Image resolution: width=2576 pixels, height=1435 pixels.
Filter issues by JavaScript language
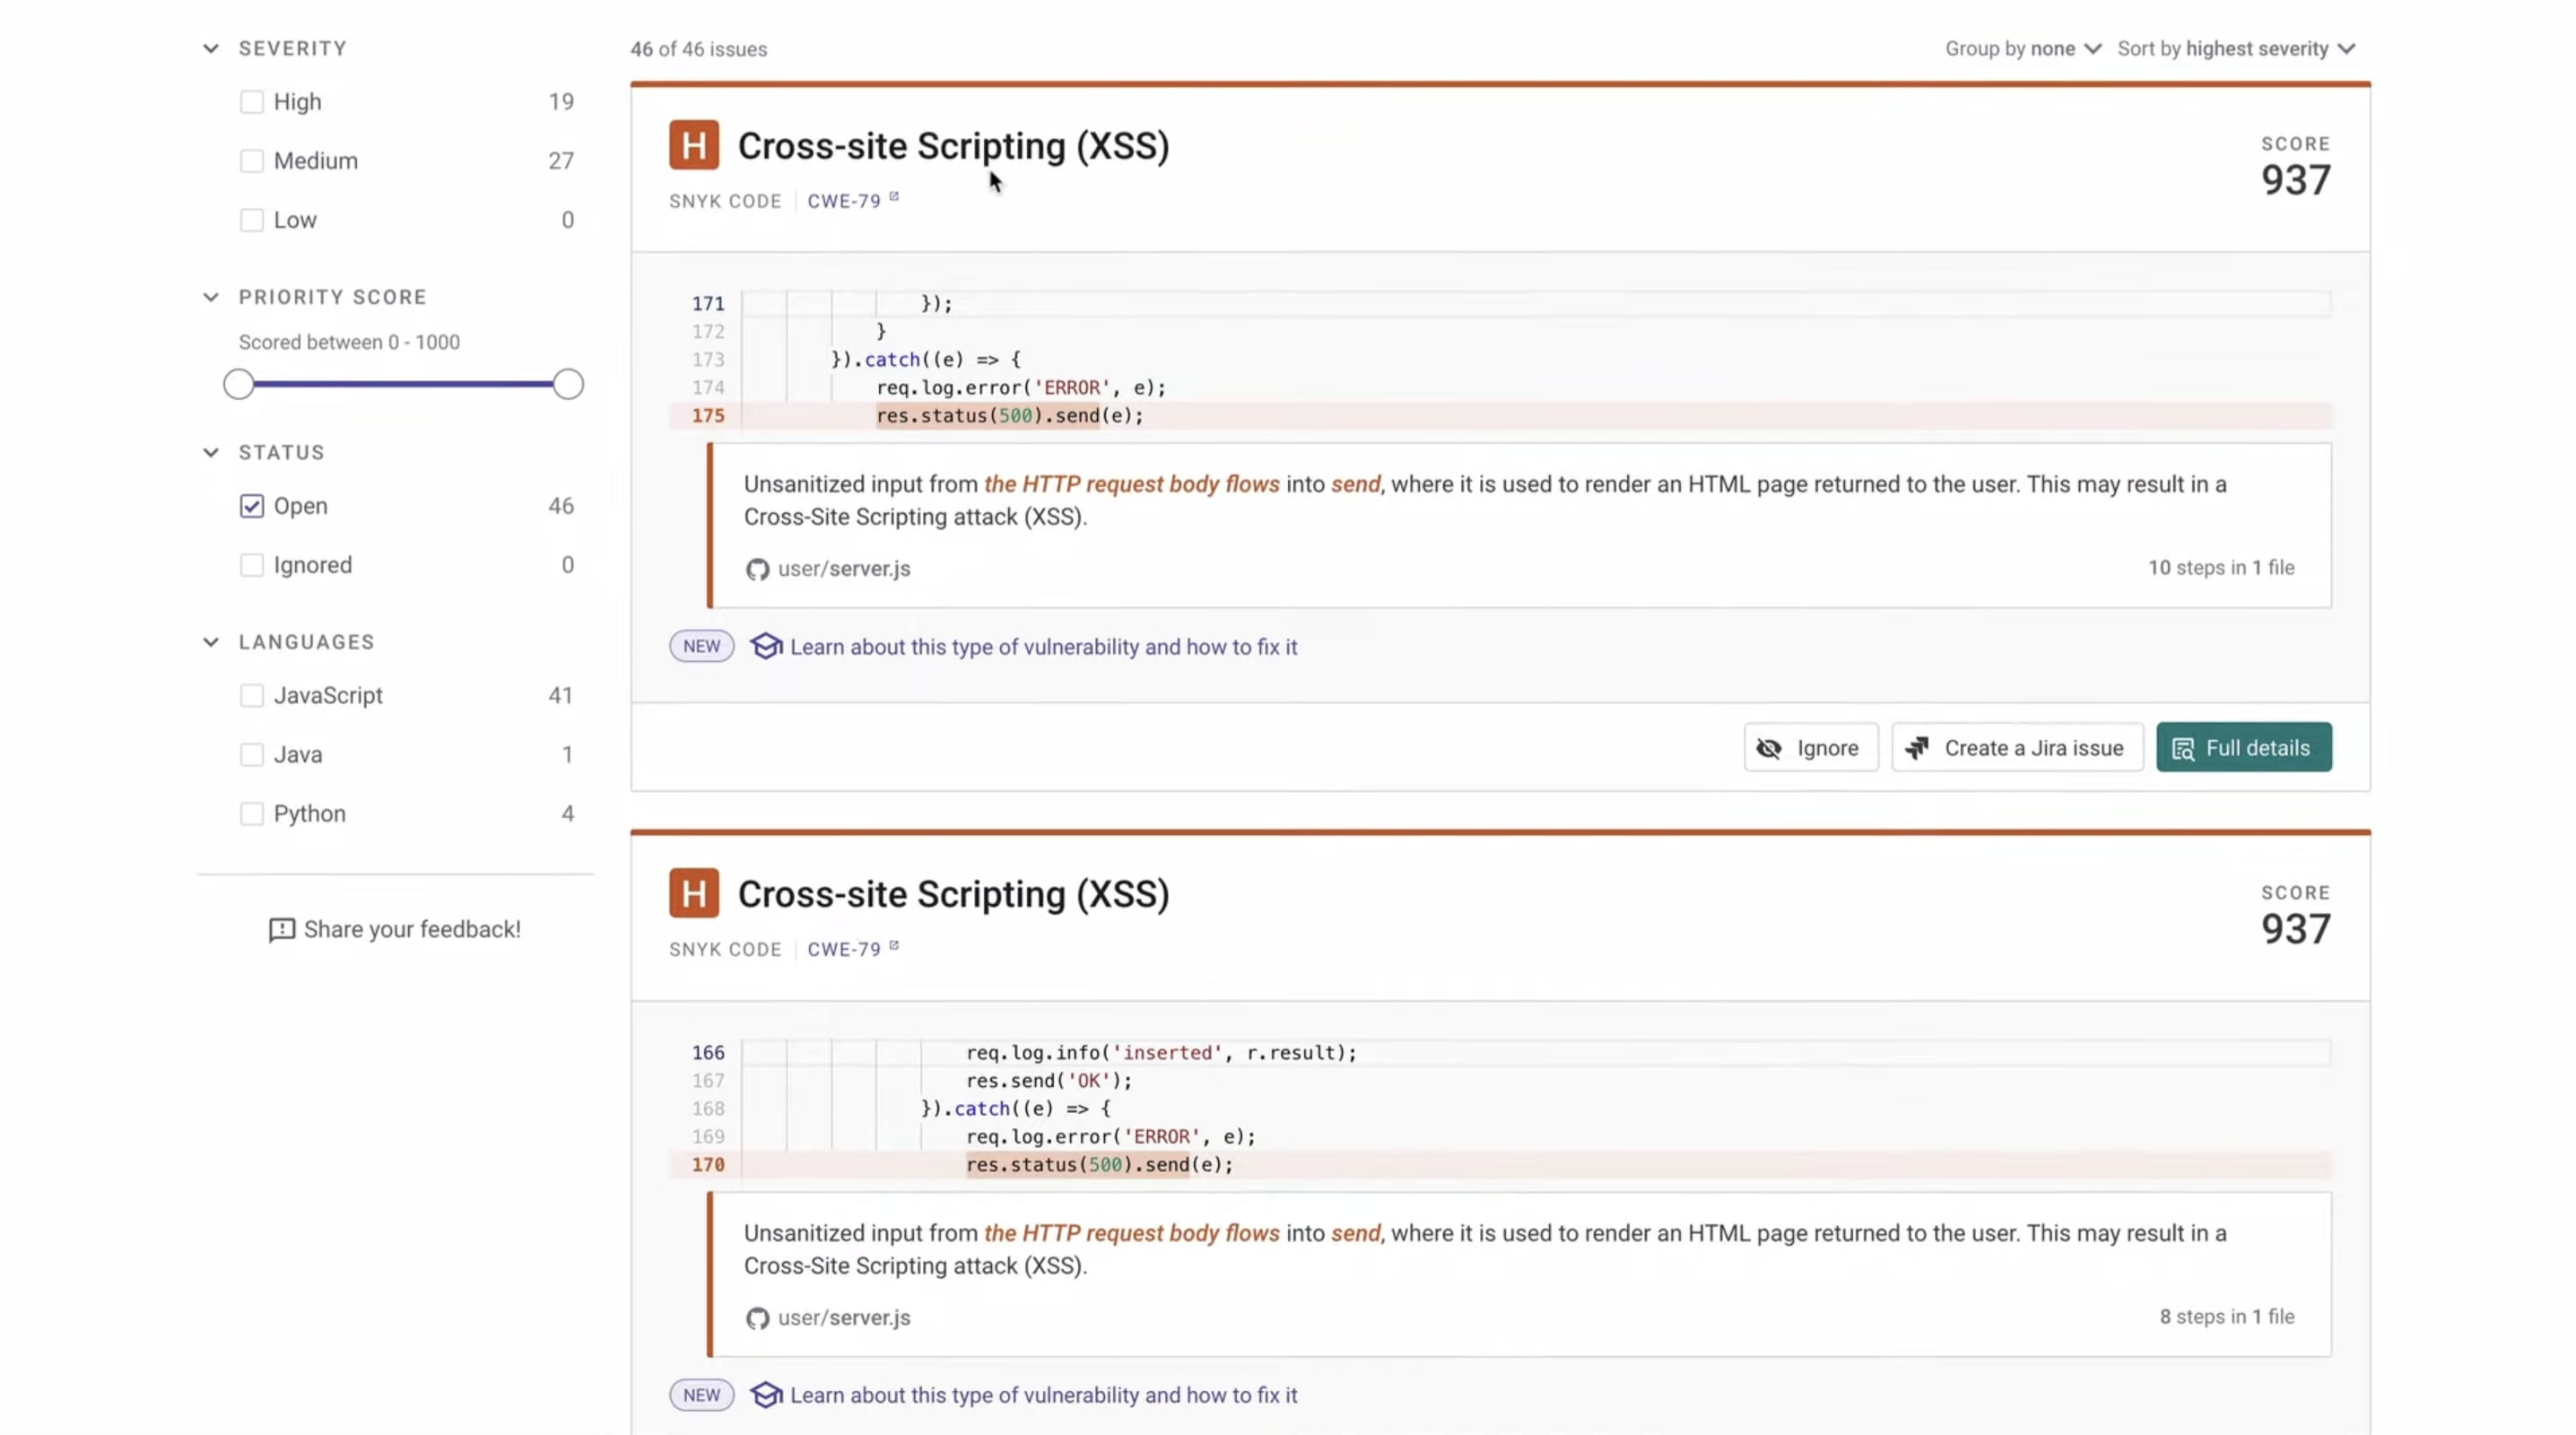pyautogui.click(x=252, y=695)
